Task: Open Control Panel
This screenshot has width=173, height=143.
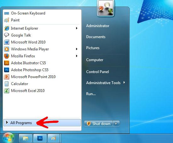Action: 98,72
